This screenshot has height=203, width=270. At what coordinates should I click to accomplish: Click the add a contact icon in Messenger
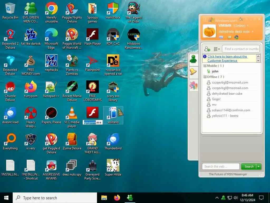tap(207, 49)
